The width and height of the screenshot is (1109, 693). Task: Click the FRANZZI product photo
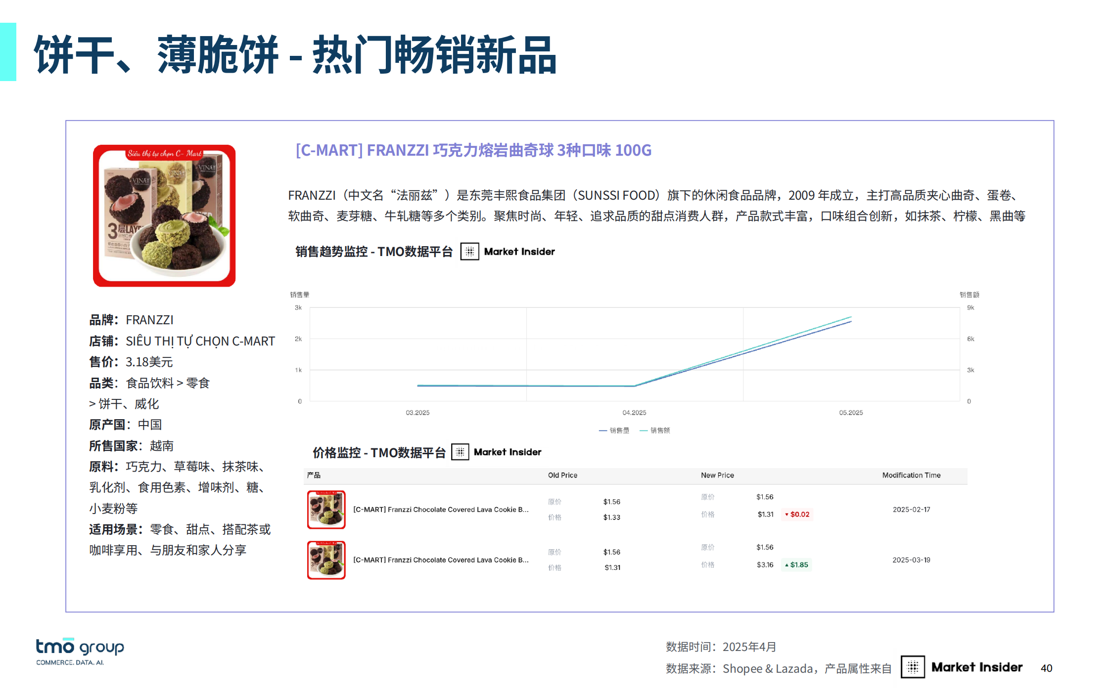point(164,216)
